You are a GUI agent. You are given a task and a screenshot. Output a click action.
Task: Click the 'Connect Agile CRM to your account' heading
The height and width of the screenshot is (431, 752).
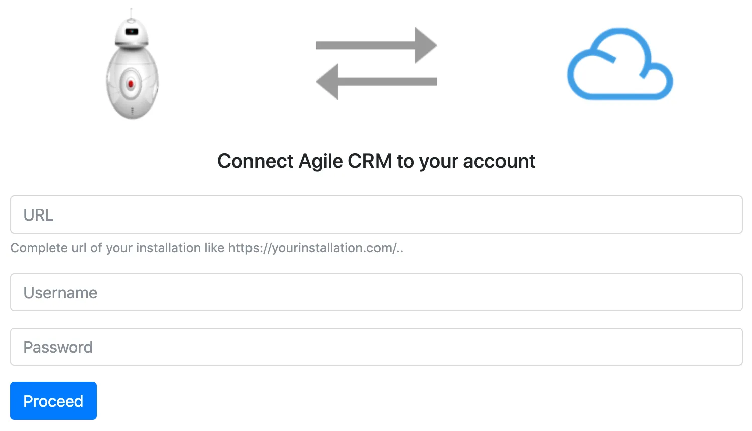click(x=376, y=161)
